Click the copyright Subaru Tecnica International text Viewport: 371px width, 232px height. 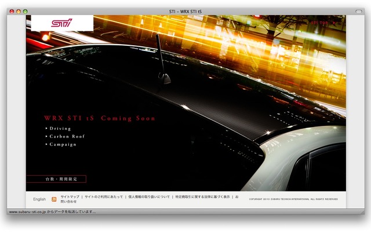click(293, 199)
